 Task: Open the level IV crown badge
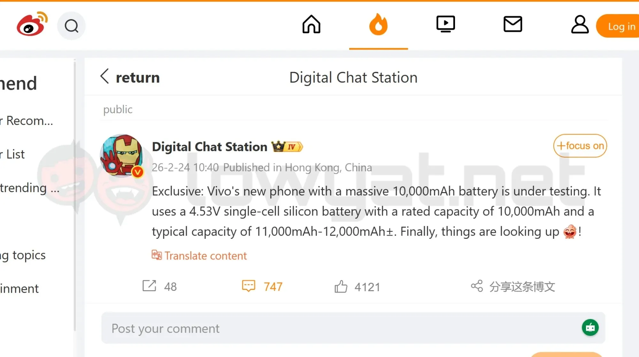[287, 146]
